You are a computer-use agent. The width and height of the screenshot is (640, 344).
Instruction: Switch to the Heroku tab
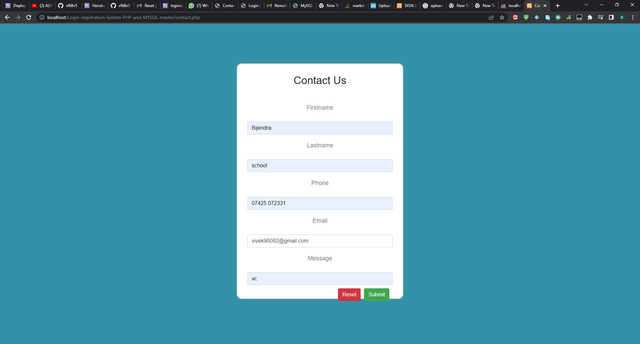[x=95, y=5]
